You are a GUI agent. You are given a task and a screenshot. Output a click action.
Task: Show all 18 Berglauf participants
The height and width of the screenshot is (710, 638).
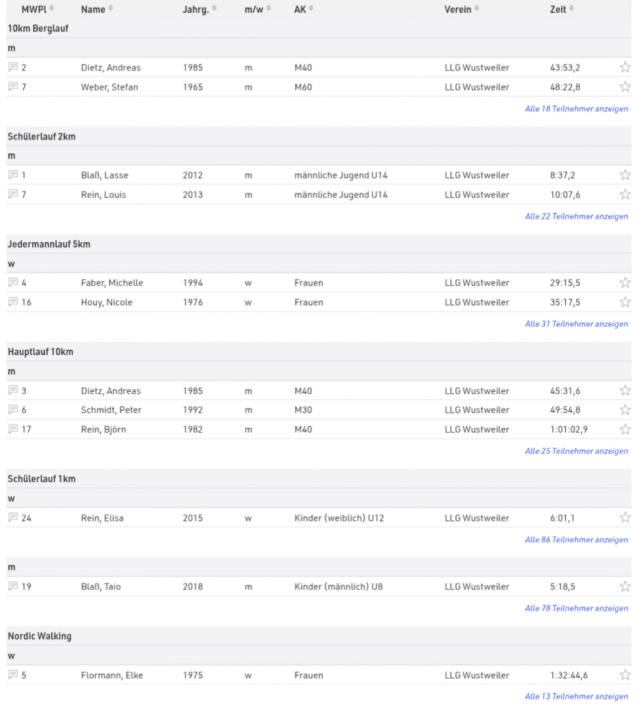point(576,109)
